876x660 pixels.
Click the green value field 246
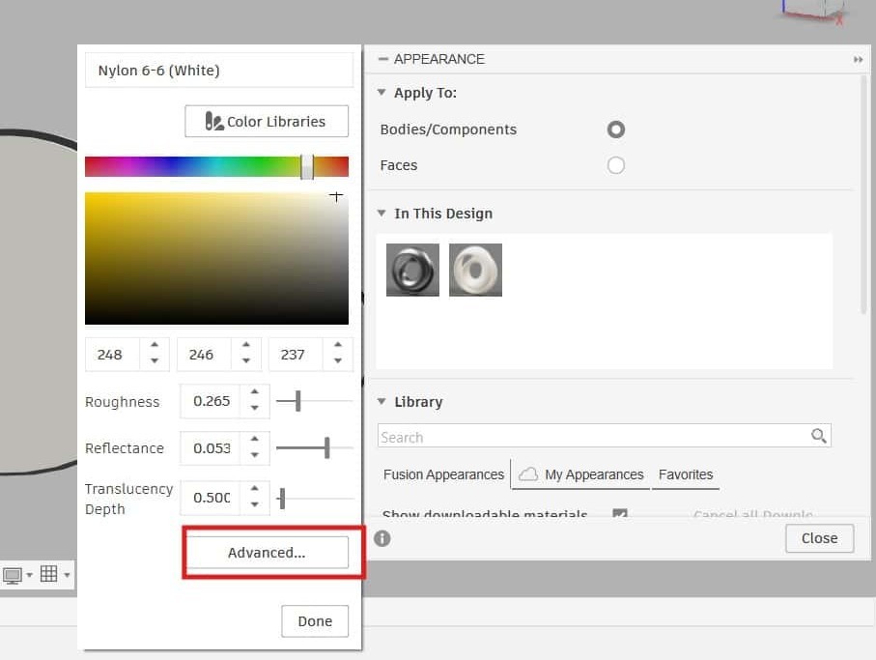click(x=204, y=355)
